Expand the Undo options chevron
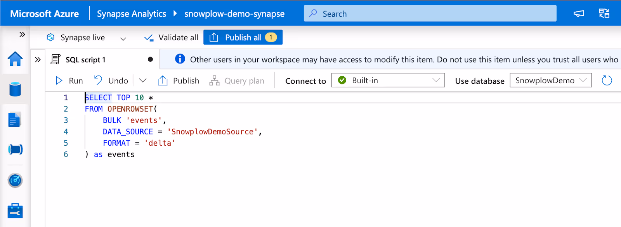 click(x=143, y=81)
